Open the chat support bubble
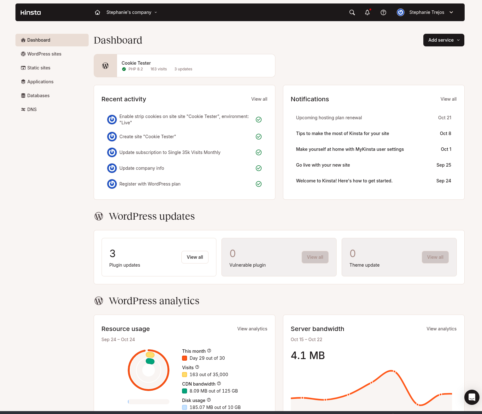 [x=472, y=397]
